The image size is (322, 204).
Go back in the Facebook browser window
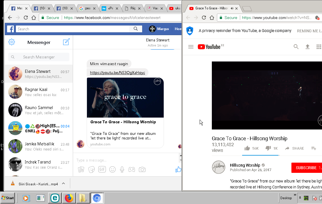10,18
